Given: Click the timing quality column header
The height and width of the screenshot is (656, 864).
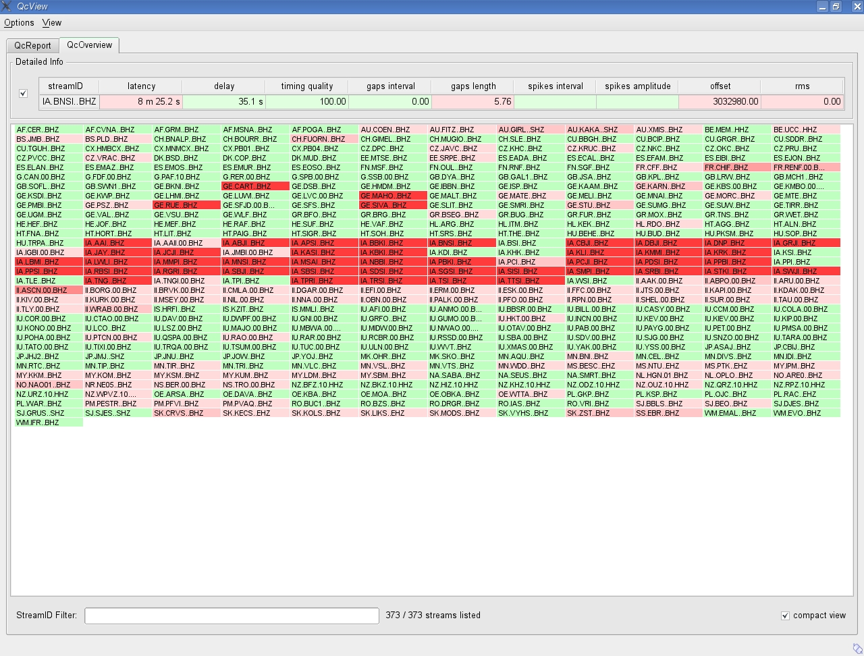Looking at the screenshot, I should point(306,86).
